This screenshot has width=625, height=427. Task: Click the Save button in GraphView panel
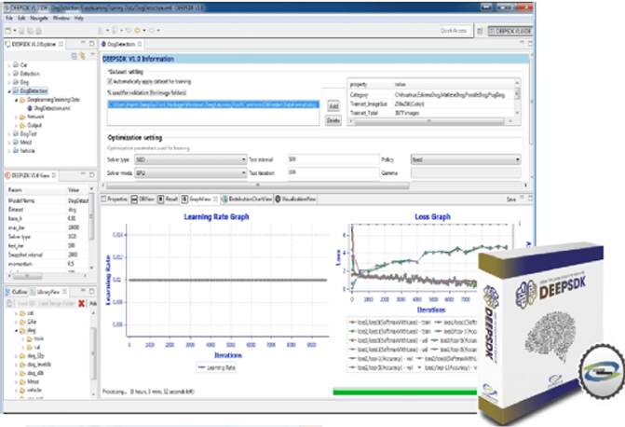tap(511, 200)
